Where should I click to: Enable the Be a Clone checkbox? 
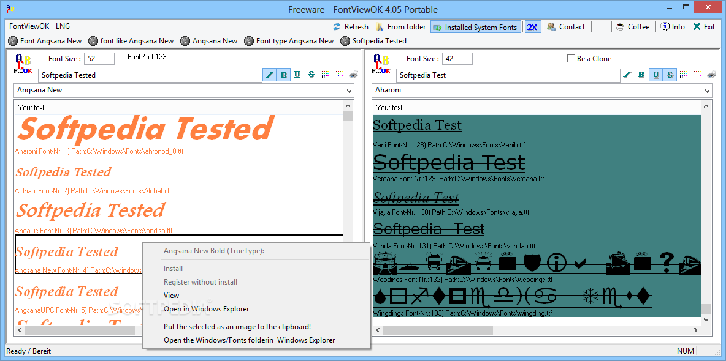click(x=571, y=59)
